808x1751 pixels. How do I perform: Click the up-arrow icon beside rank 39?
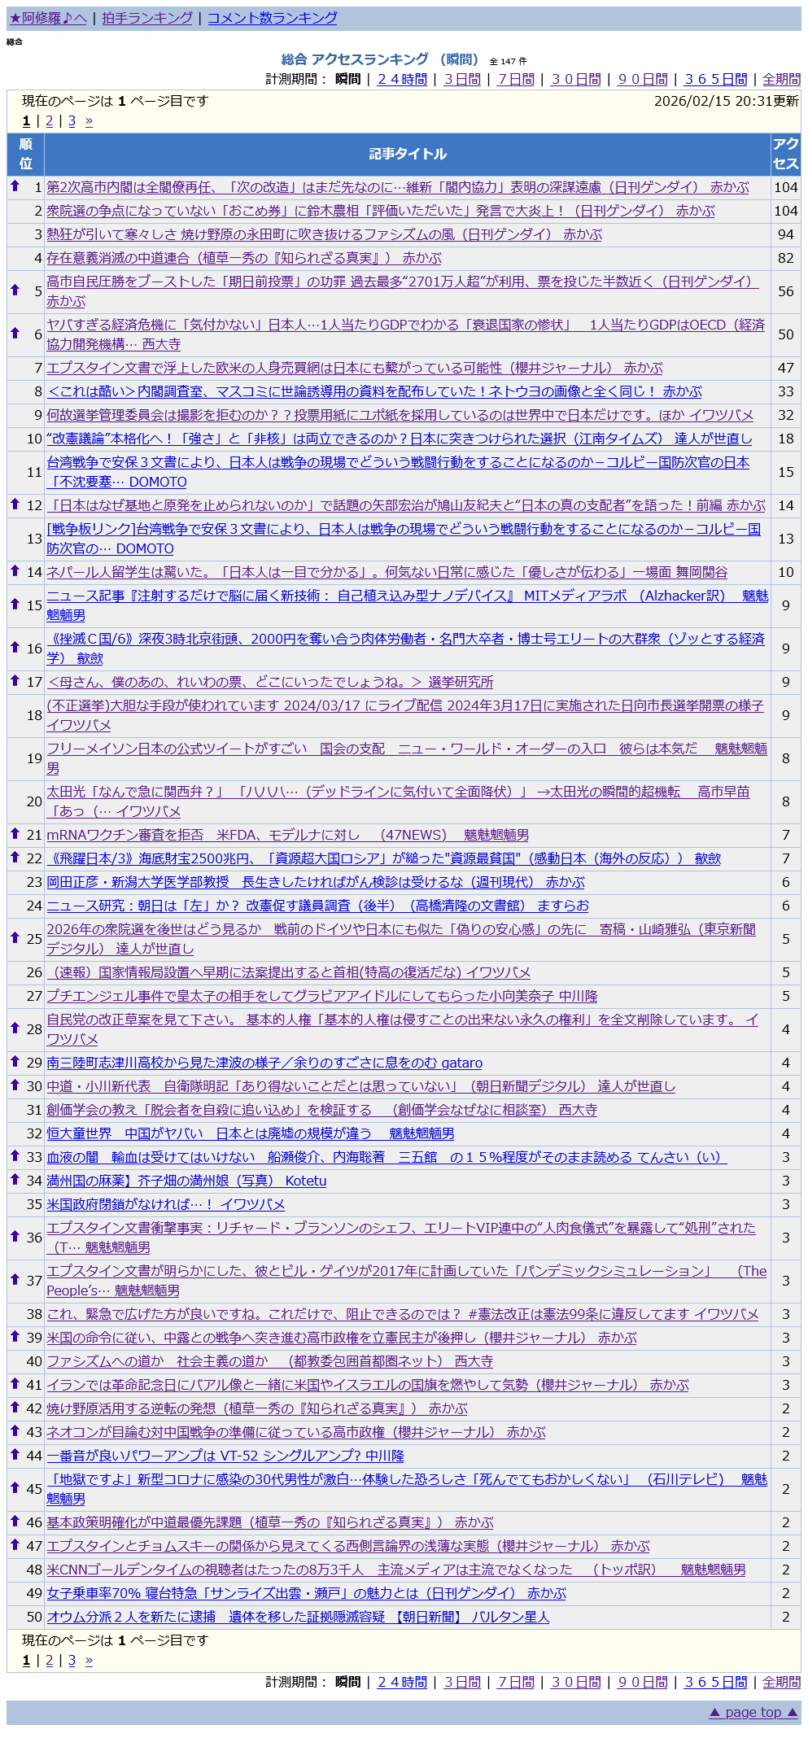point(15,1336)
